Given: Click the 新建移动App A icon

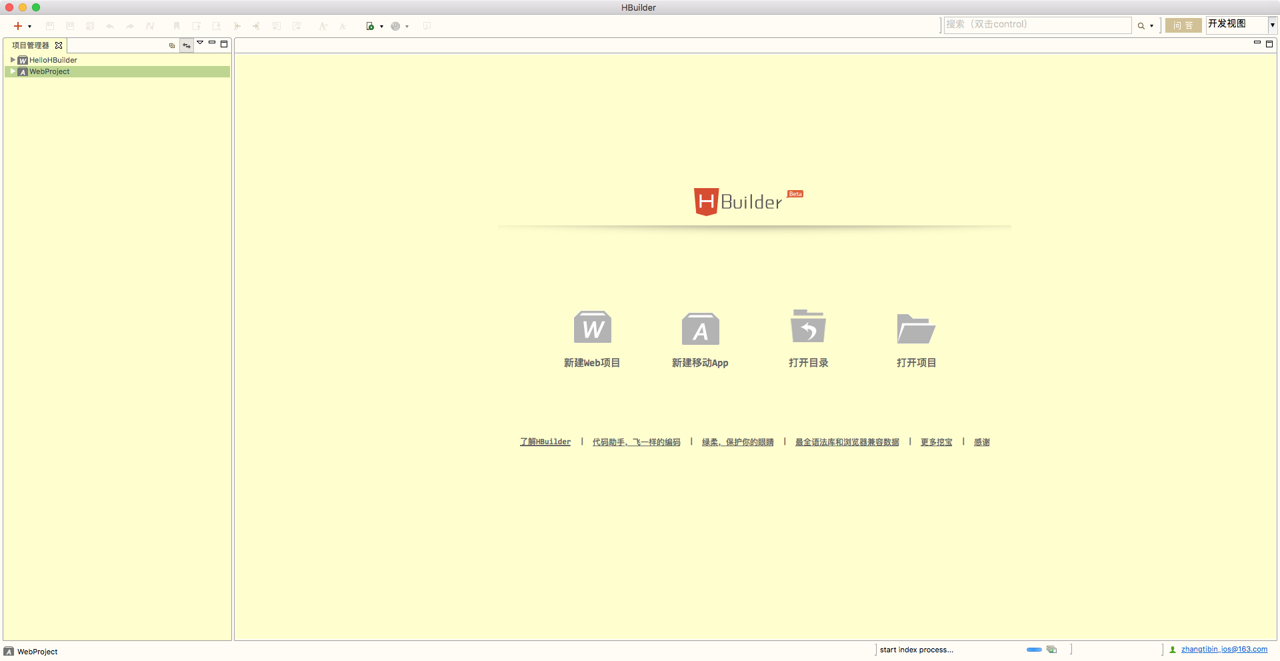Looking at the screenshot, I should (700, 328).
